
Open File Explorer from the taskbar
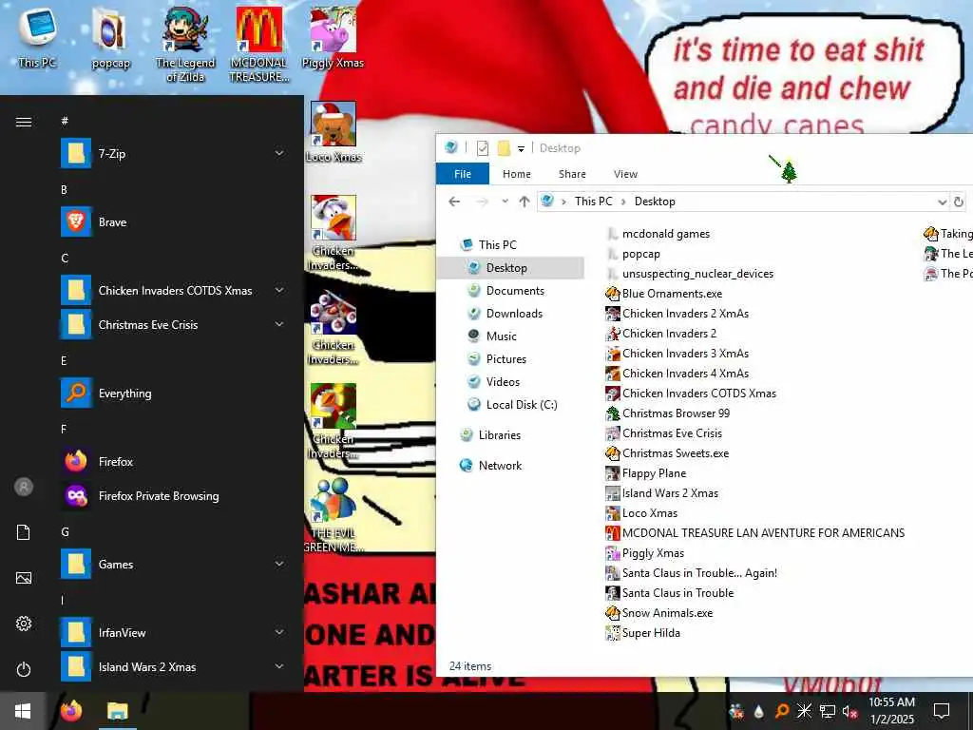click(117, 711)
